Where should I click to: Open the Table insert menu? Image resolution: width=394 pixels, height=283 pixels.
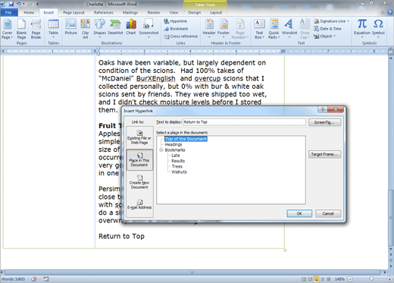pos(53,29)
